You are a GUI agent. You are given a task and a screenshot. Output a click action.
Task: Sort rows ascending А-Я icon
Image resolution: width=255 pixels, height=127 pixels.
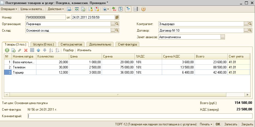pos(51,50)
